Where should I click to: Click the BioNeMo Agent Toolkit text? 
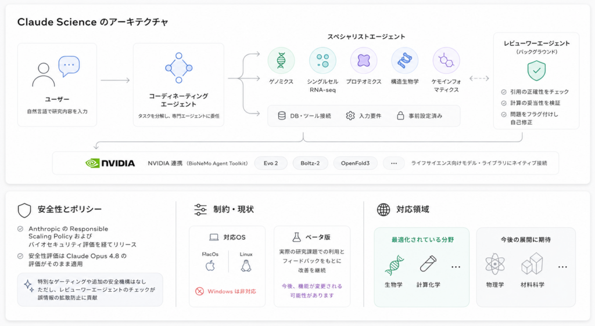217,163
